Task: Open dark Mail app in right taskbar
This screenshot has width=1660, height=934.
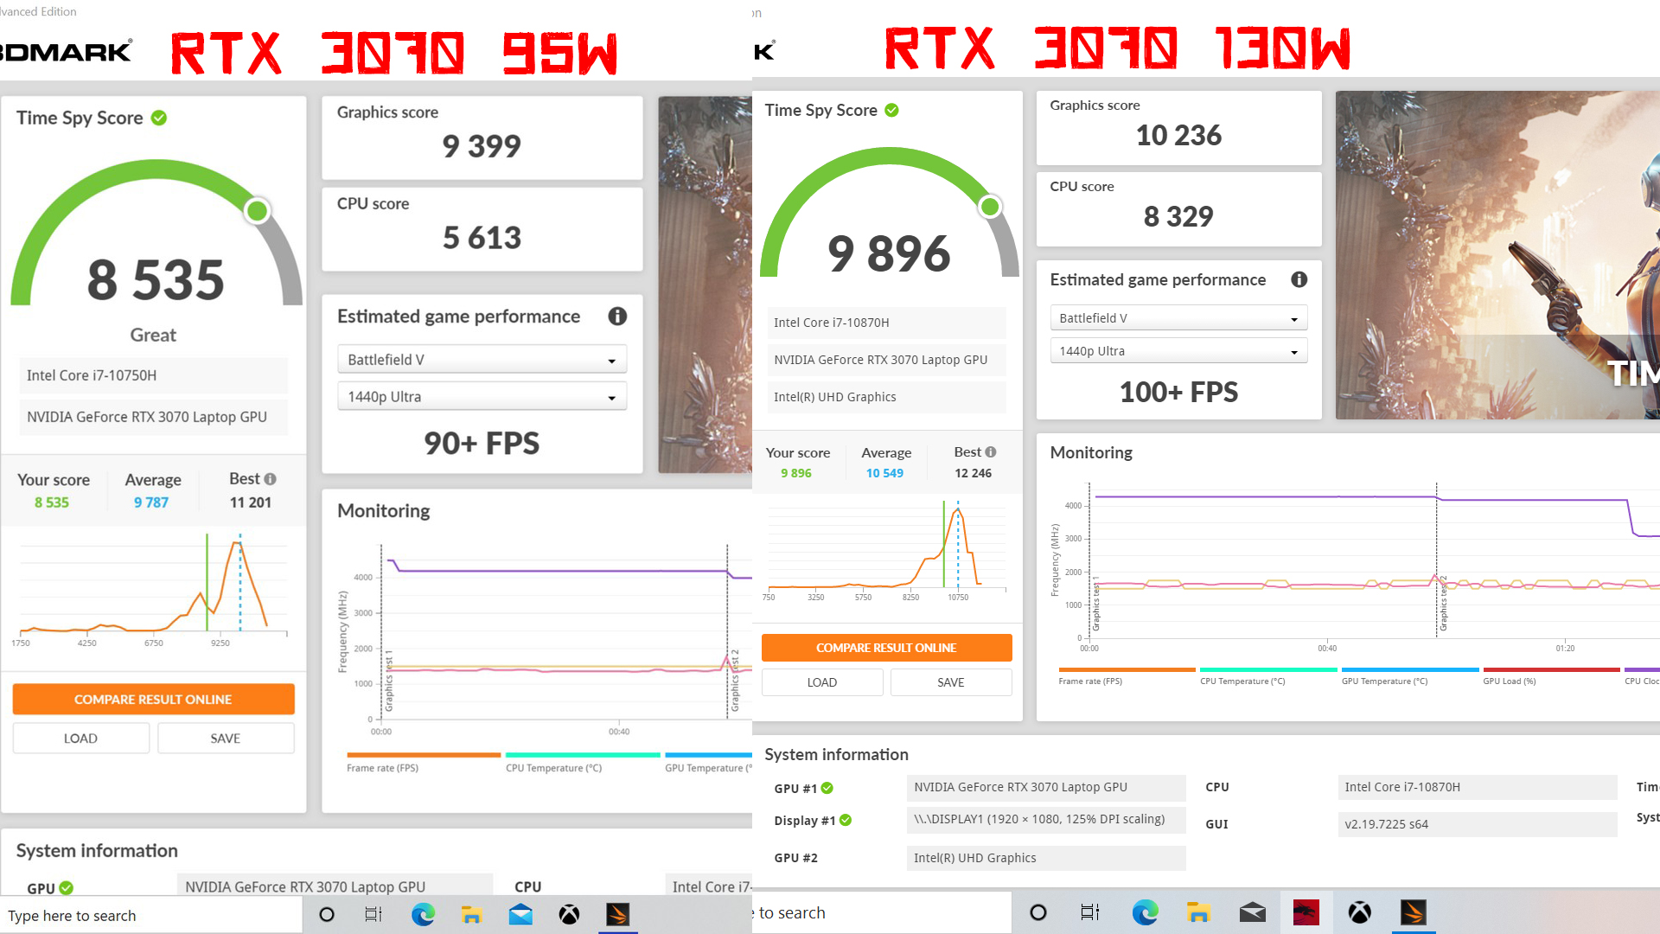Action: point(1252,912)
